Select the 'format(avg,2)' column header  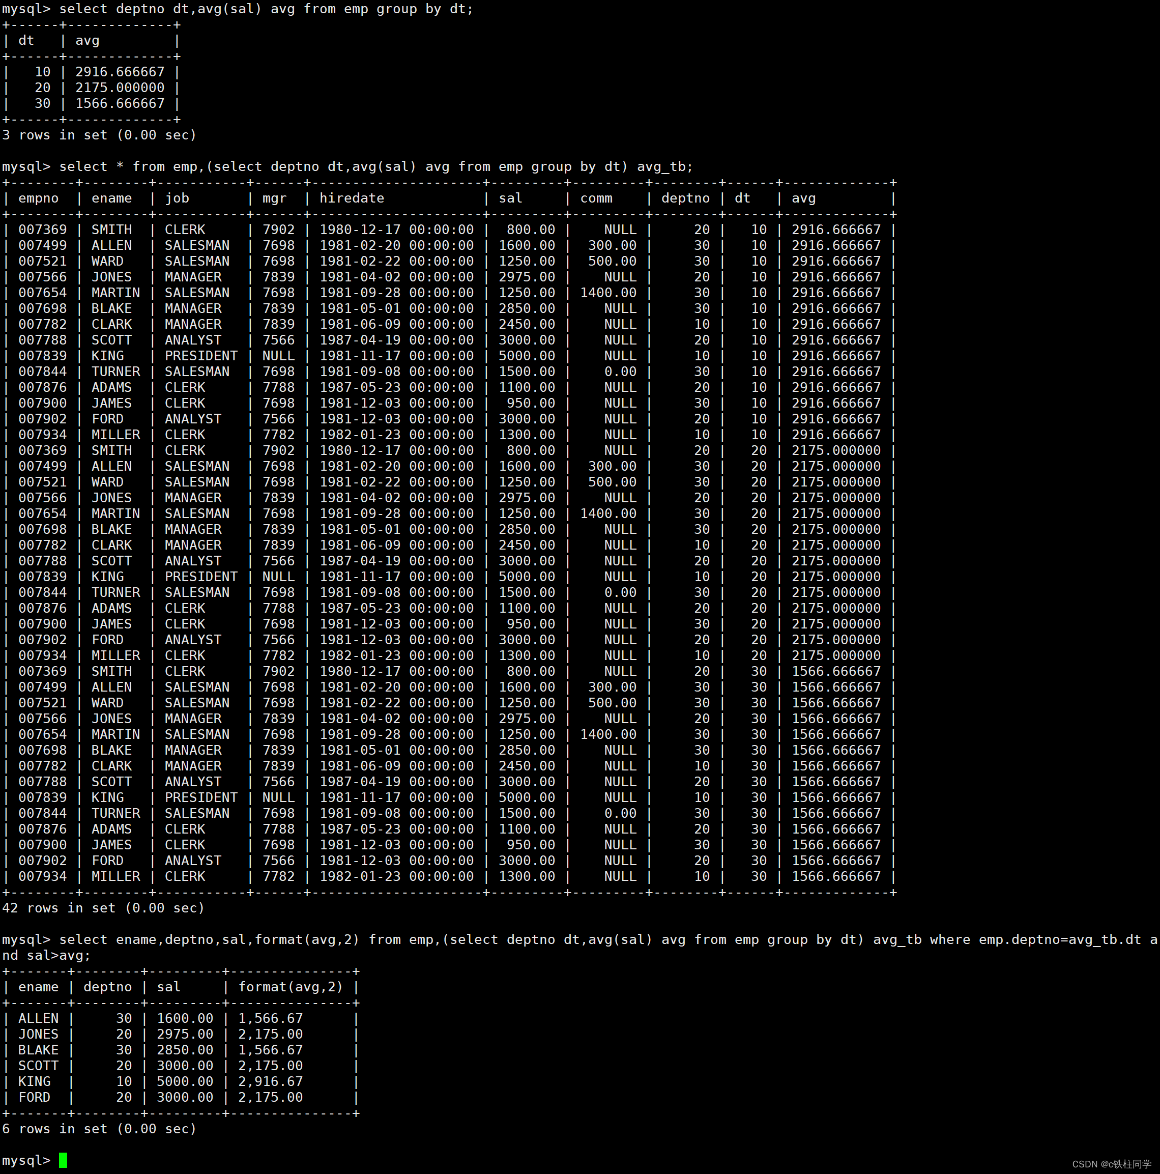[x=291, y=987]
